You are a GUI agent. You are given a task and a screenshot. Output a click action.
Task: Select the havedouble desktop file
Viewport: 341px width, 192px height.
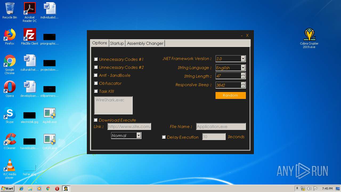point(30,143)
